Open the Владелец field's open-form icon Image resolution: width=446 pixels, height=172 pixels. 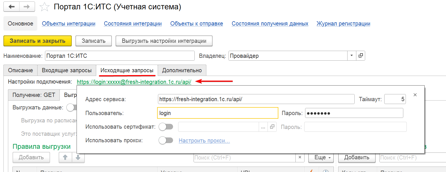pos(360,56)
